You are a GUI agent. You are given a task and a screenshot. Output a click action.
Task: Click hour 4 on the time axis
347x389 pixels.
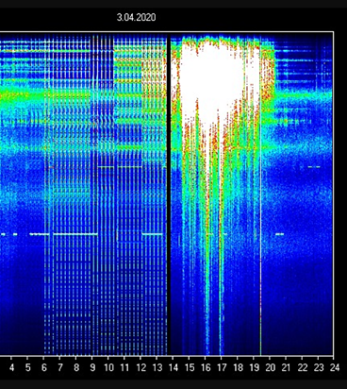pyautogui.click(x=11, y=367)
